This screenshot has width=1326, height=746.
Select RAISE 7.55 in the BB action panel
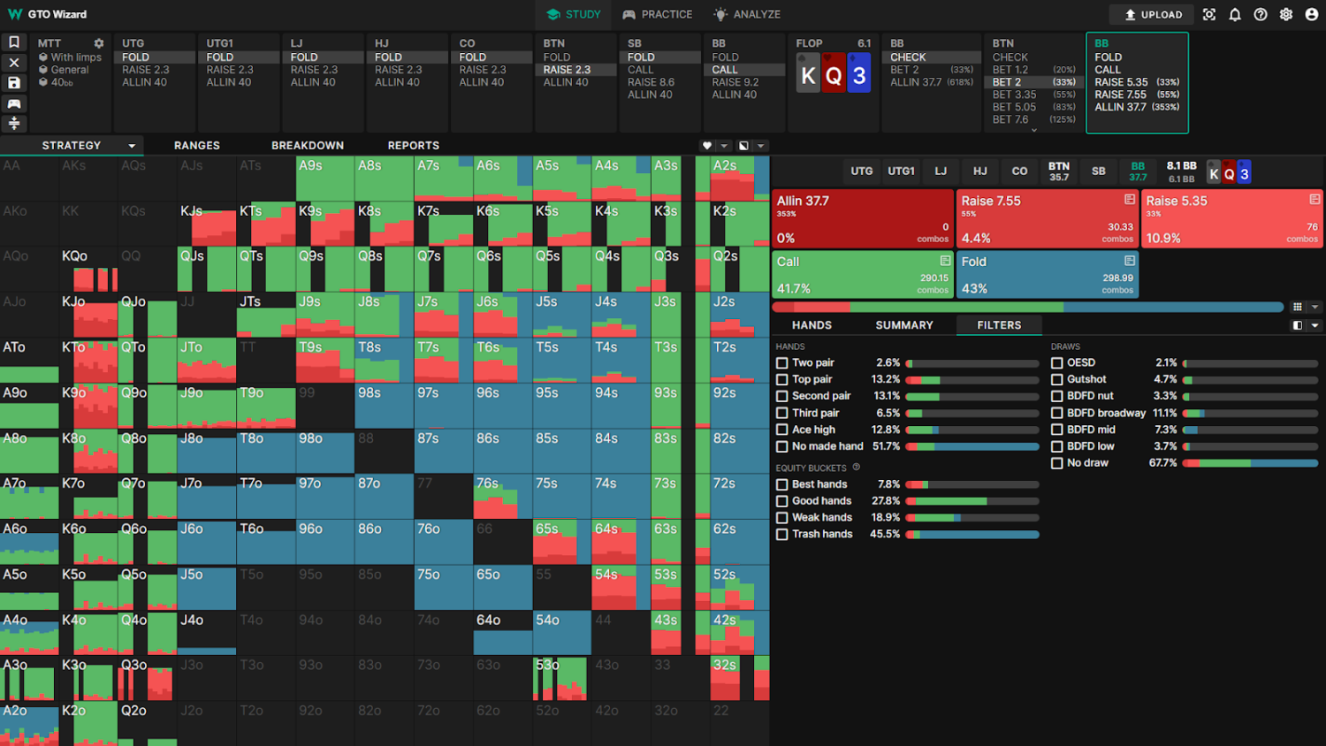pyautogui.click(x=1120, y=95)
